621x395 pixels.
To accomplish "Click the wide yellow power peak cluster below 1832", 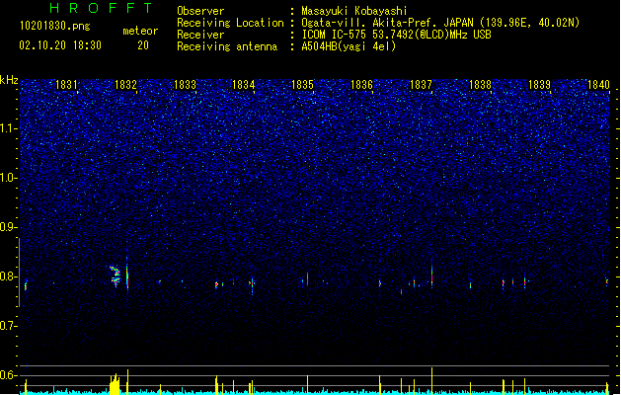I will [x=115, y=384].
